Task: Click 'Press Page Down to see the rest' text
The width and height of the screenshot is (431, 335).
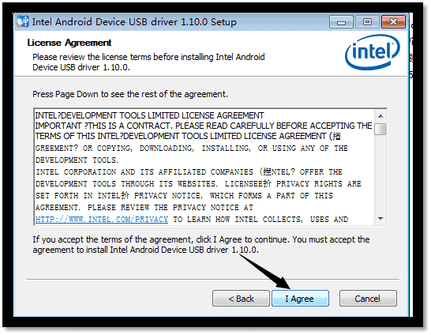Action: (130, 94)
